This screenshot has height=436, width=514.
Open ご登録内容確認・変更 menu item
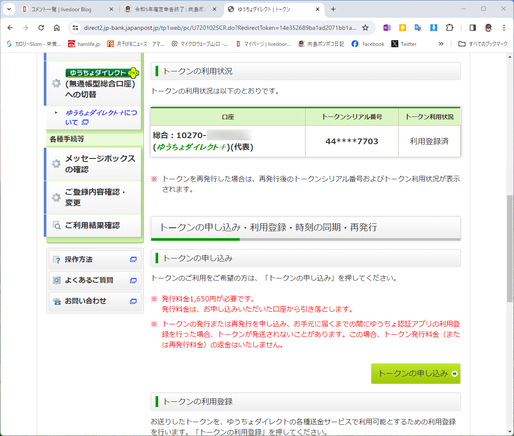point(94,197)
